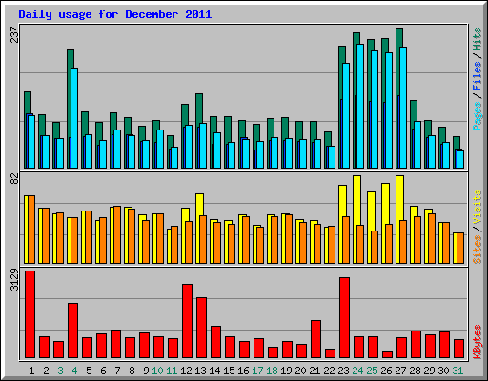Click day 21 on the x-axis

click(315, 371)
